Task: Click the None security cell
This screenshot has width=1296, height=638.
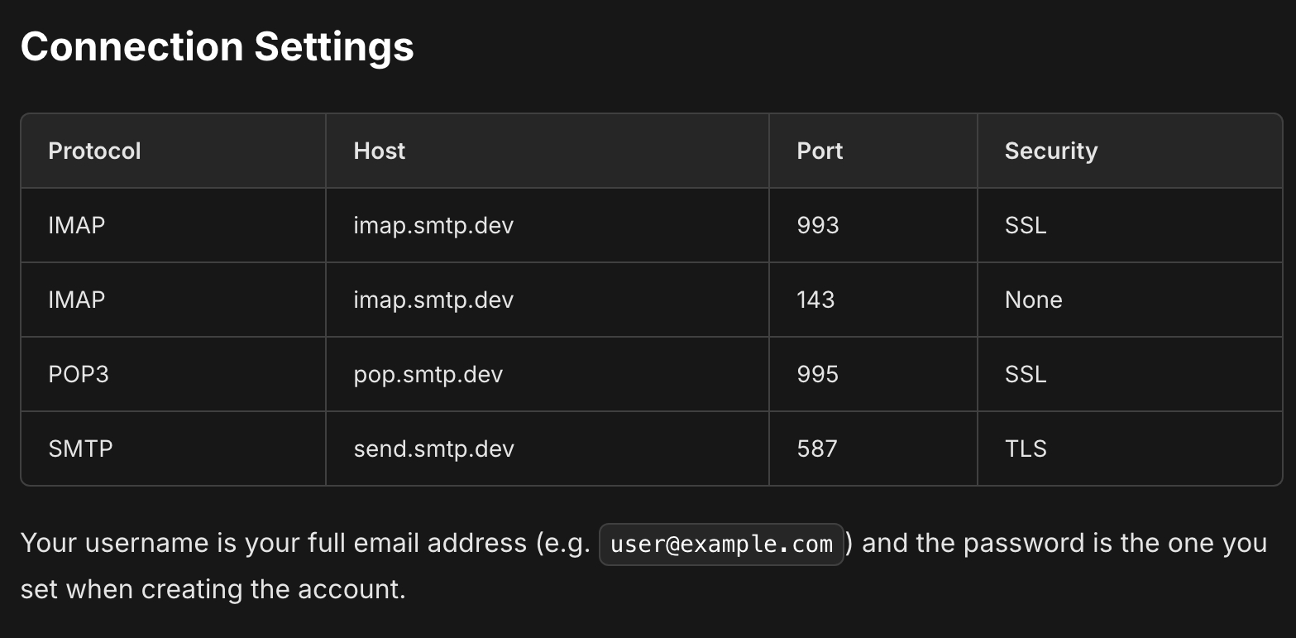Action: tap(1033, 300)
